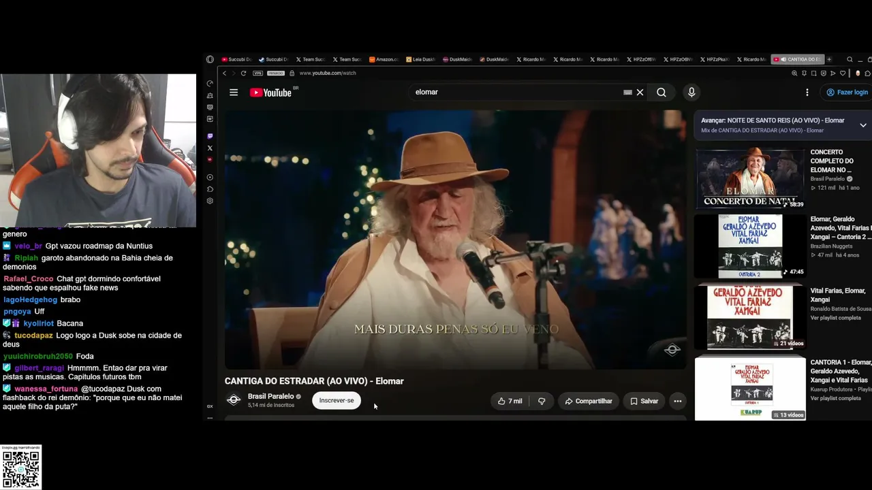Click the video player to pause playback
Viewport: 872px width, 490px height.
455,240
